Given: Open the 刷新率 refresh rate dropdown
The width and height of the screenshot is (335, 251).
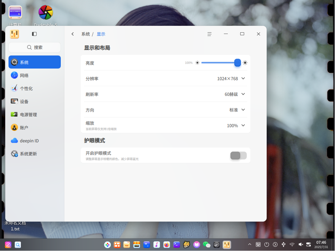Looking at the screenshot, I should pyautogui.click(x=235, y=94).
